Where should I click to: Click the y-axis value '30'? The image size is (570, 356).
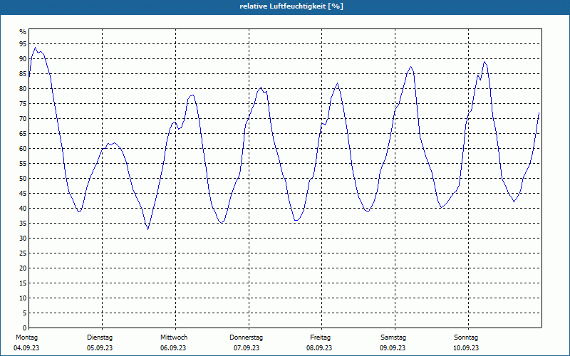23,239
